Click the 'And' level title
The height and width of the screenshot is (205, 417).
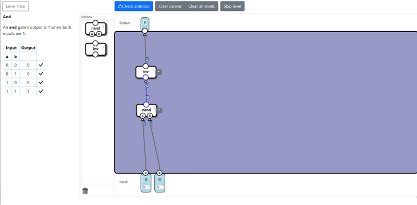(7, 17)
